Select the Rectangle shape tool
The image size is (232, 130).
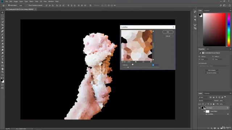click(x=3, y=66)
